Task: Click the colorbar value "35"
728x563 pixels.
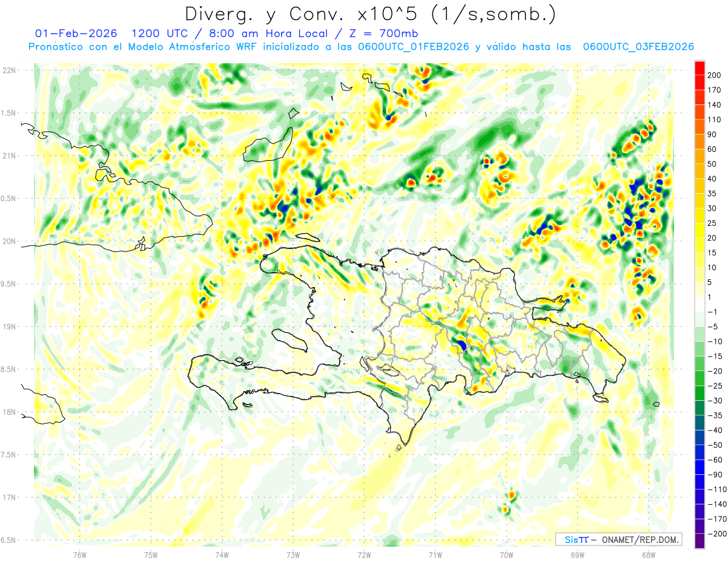Action: pos(713,194)
